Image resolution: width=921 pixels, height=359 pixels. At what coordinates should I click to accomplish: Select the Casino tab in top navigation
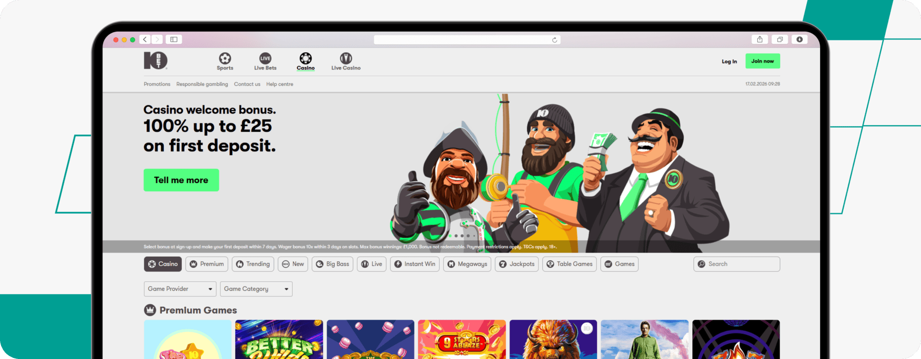(x=305, y=61)
